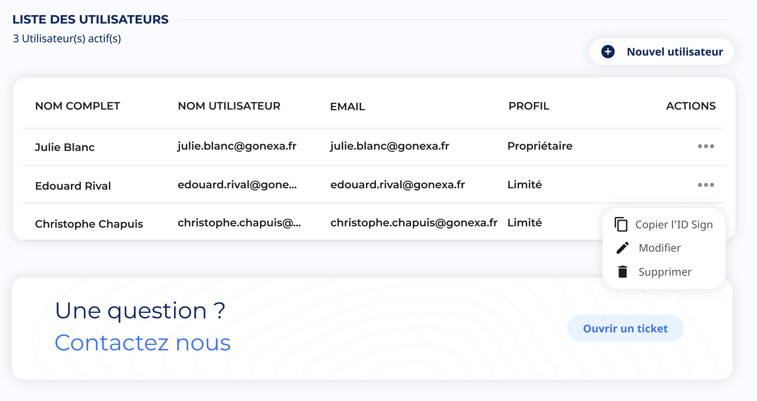Screen dimensions: 757x401
Task: Click julie.blanc@gonexa.fr in the username column
Action: click(237, 146)
